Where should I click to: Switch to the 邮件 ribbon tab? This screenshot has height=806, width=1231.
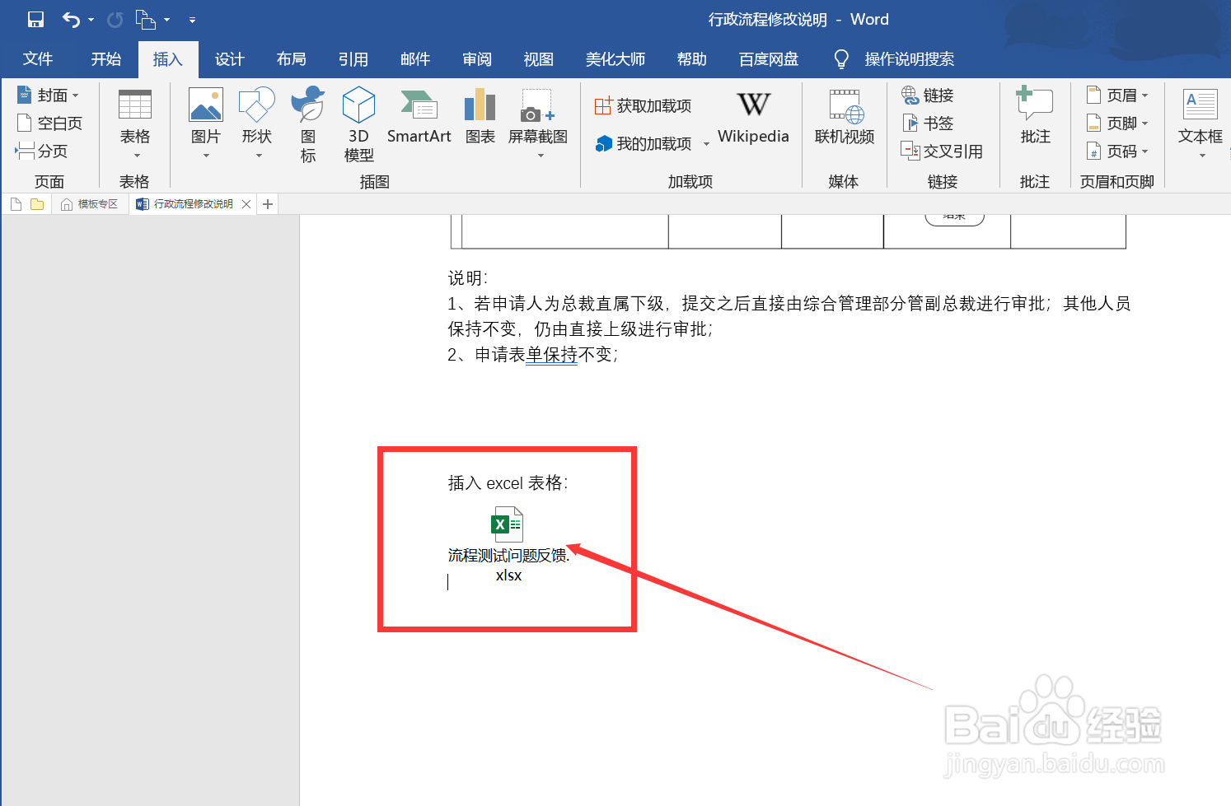[415, 59]
